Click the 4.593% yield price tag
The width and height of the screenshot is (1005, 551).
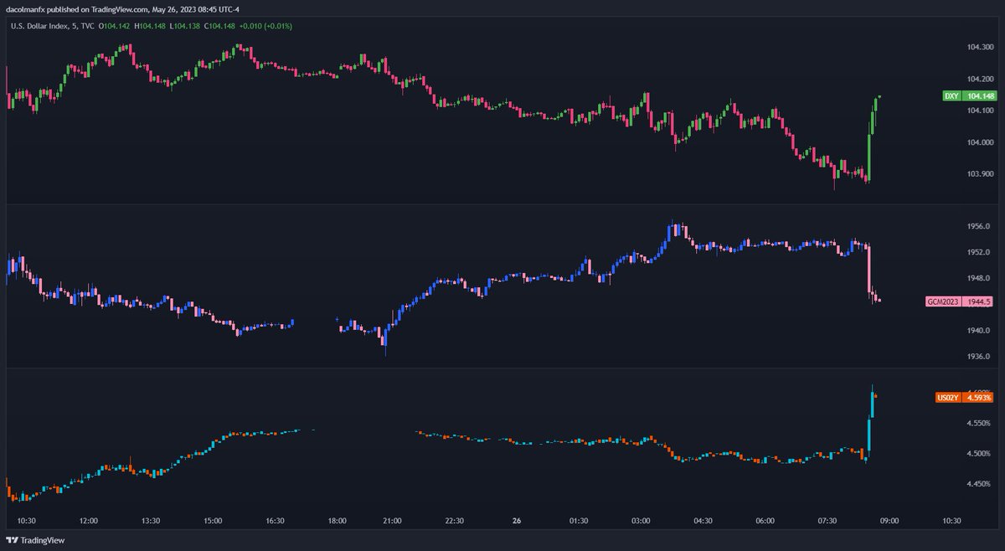979,398
